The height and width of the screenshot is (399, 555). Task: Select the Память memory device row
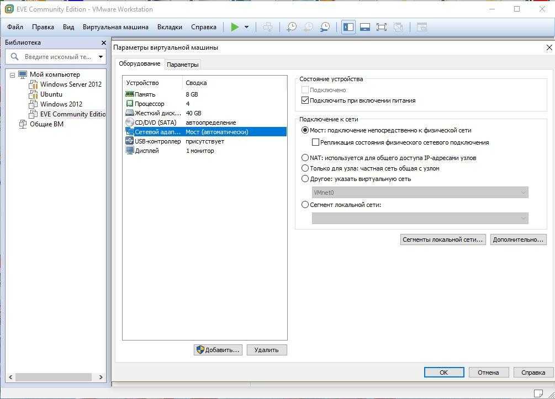[x=145, y=94]
